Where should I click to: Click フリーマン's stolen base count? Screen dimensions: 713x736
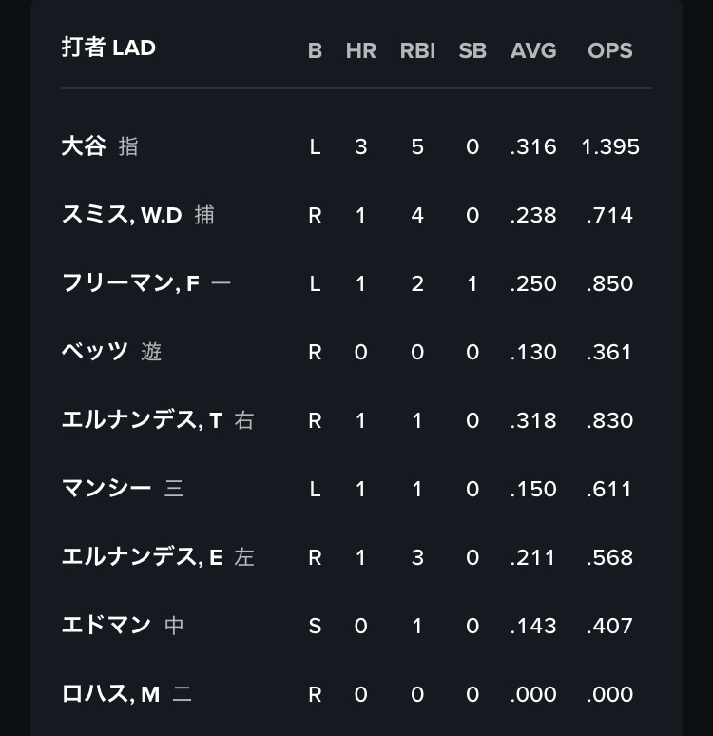(472, 283)
